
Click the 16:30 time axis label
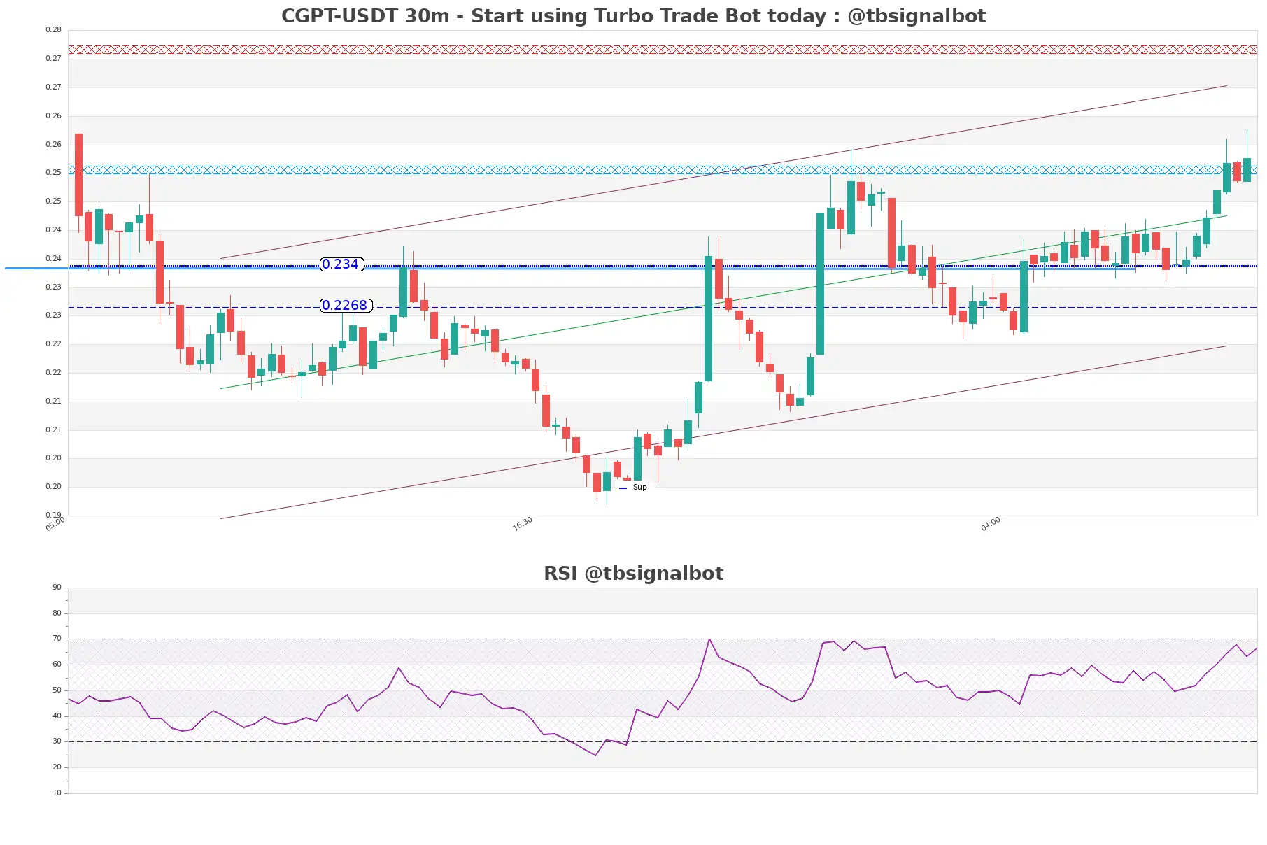[x=523, y=524]
